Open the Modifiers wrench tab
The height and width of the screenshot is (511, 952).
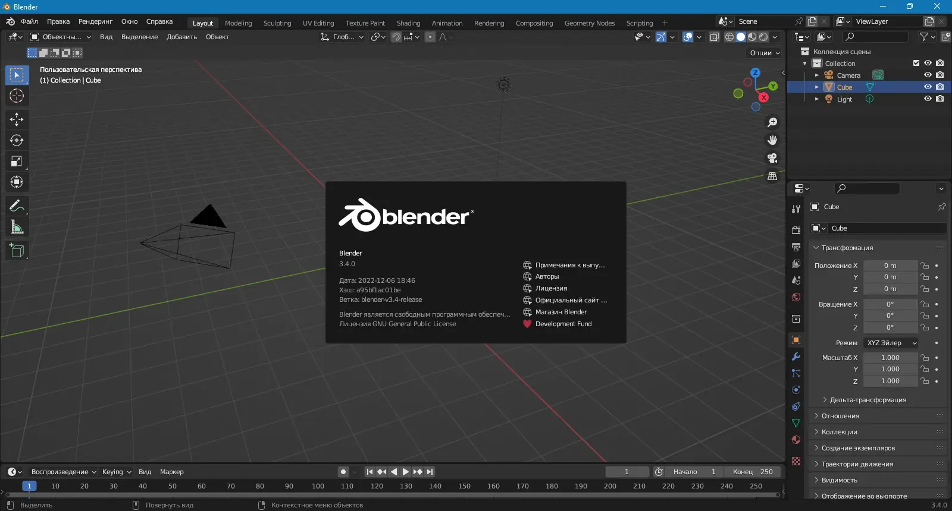(796, 357)
